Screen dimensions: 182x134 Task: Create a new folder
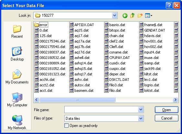pos(140,15)
